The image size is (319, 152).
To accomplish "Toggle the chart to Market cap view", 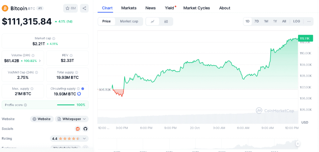I will coord(129,21).
